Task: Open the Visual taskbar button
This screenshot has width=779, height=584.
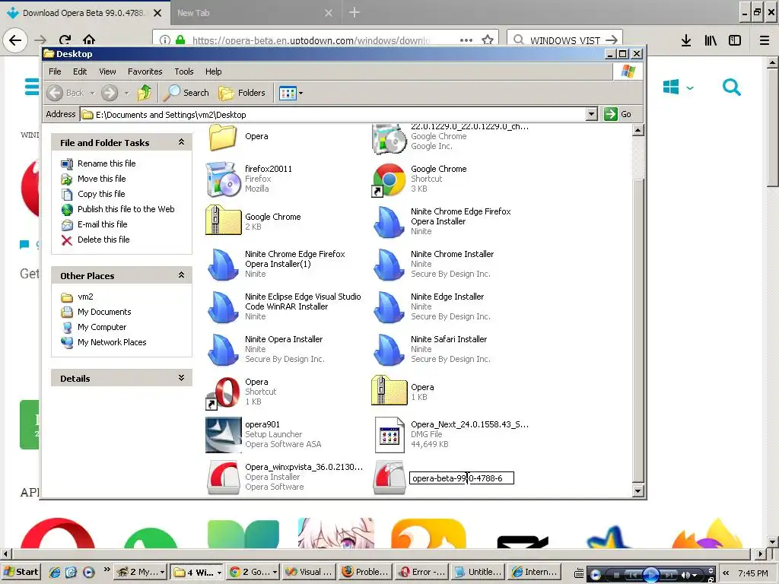Action: click(310, 572)
